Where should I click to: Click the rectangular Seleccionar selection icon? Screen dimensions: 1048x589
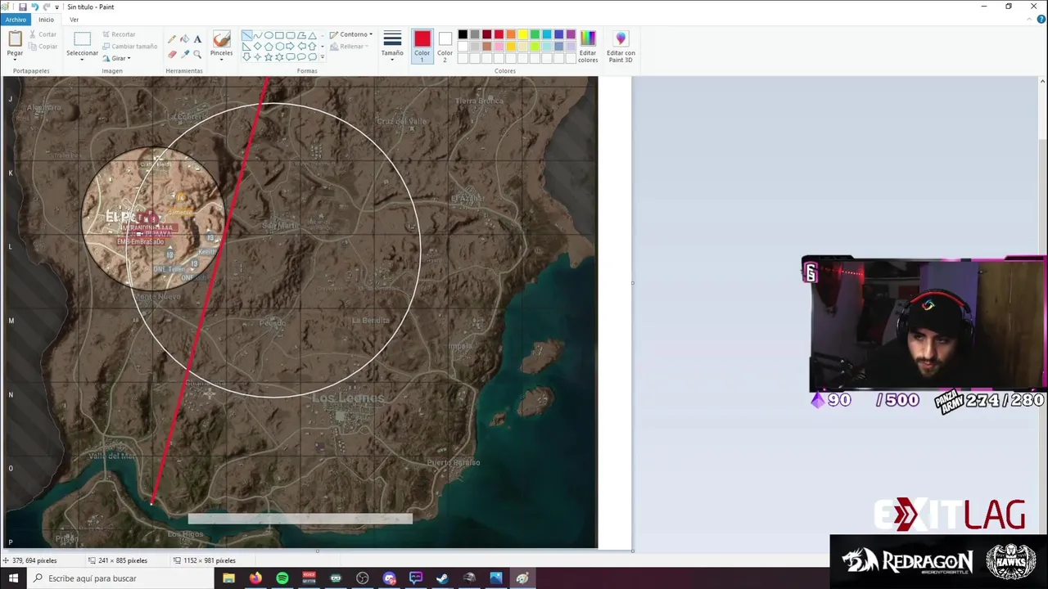point(82,38)
